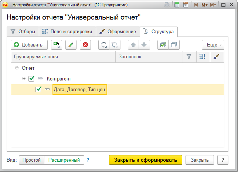The height and width of the screenshot is (172, 238).
Task: Open the calendar icon in title bar
Action: 186,5
